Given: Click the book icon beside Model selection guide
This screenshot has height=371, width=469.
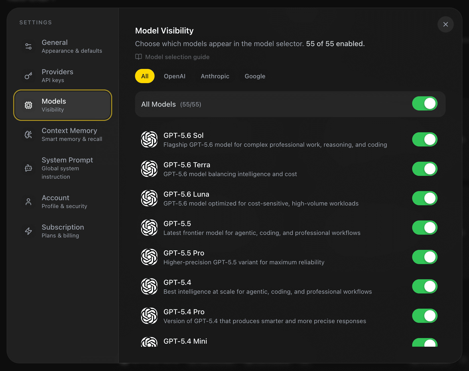Looking at the screenshot, I should 139,57.
